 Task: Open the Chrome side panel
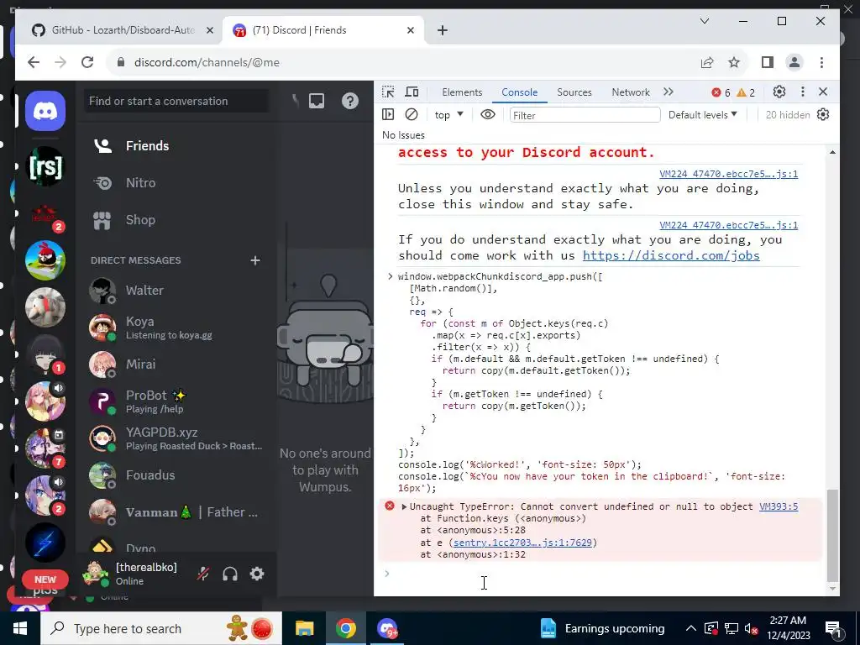tap(768, 62)
